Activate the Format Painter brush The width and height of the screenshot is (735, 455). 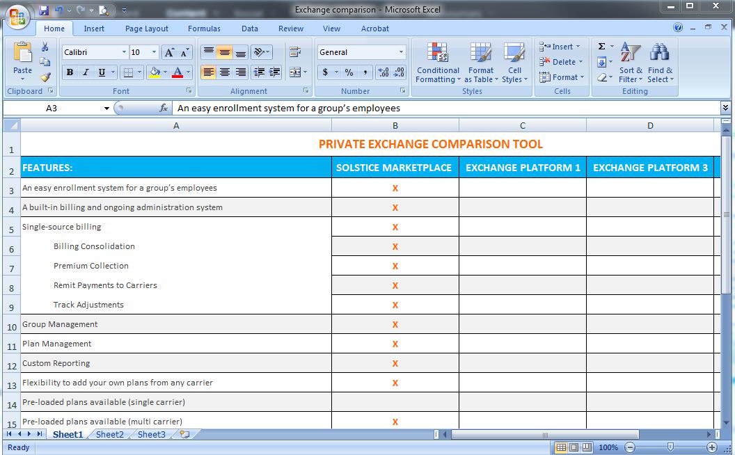45,77
